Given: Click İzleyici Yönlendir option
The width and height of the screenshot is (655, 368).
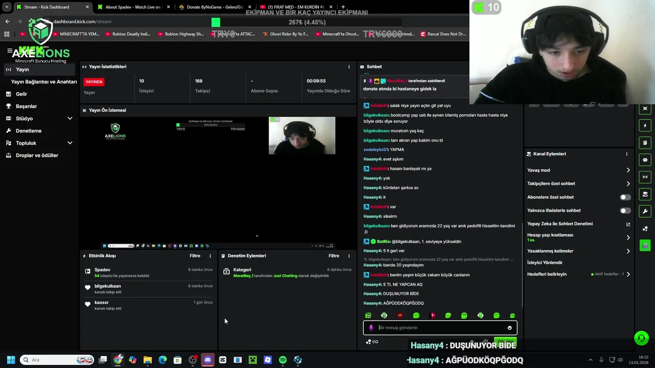Looking at the screenshot, I should 545,263.
